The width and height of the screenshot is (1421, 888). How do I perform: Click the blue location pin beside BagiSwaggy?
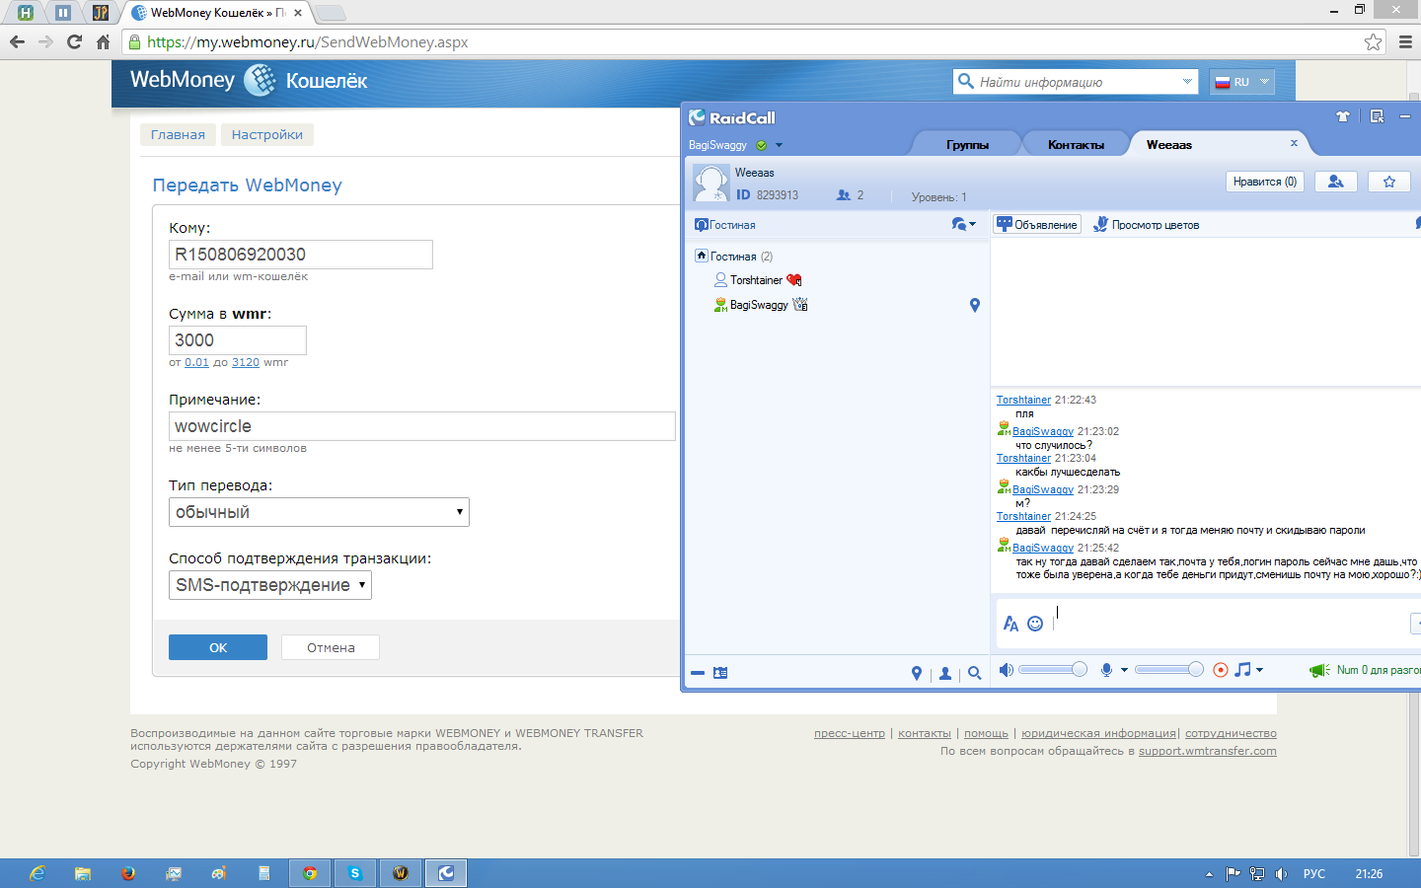[x=975, y=305]
